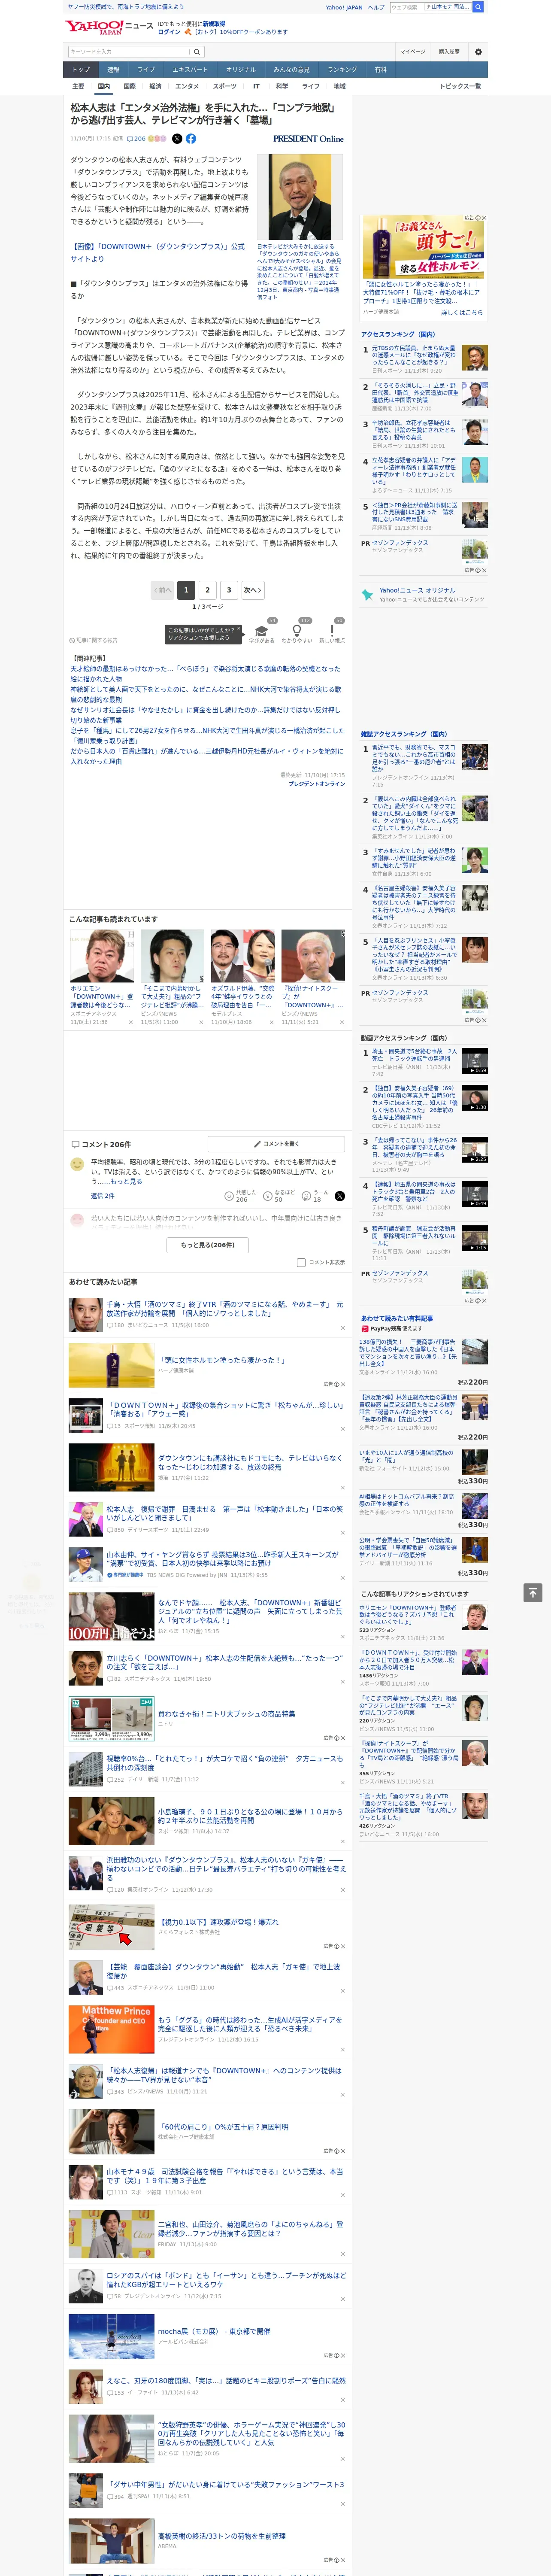Click the ヘルプ link at the top
Viewport: 551px width, 2576px height.
click(x=376, y=7)
